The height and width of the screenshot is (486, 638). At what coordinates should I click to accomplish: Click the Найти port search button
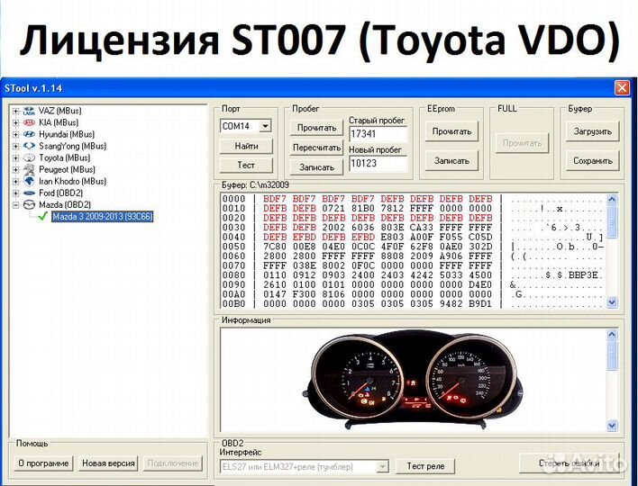[x=246, y=146]
